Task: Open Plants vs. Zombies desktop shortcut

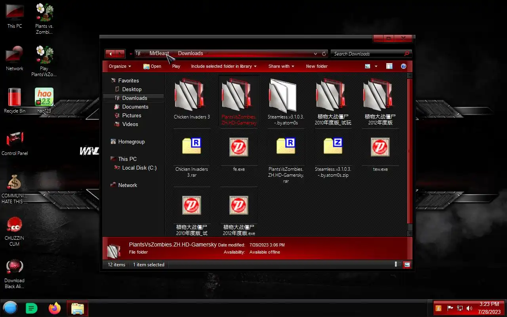Action: pyautogui.click(x=44, y=18)
